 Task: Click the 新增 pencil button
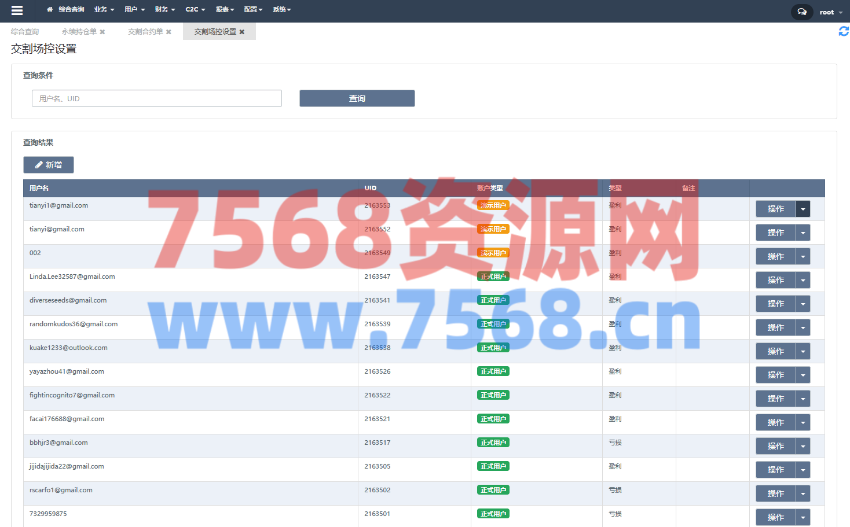pos(49,165)
